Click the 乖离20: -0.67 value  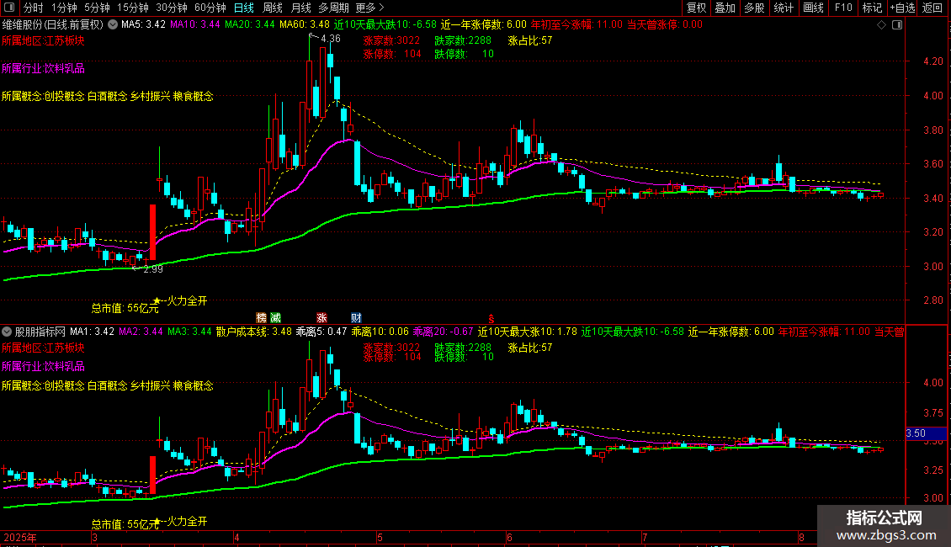[x=444, y=332]
